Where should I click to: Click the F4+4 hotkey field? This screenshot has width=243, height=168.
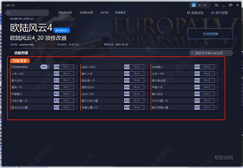pos(66,94)
